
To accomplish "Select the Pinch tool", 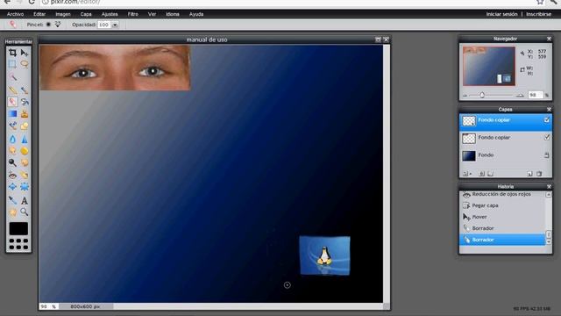I will click(25, 187).
